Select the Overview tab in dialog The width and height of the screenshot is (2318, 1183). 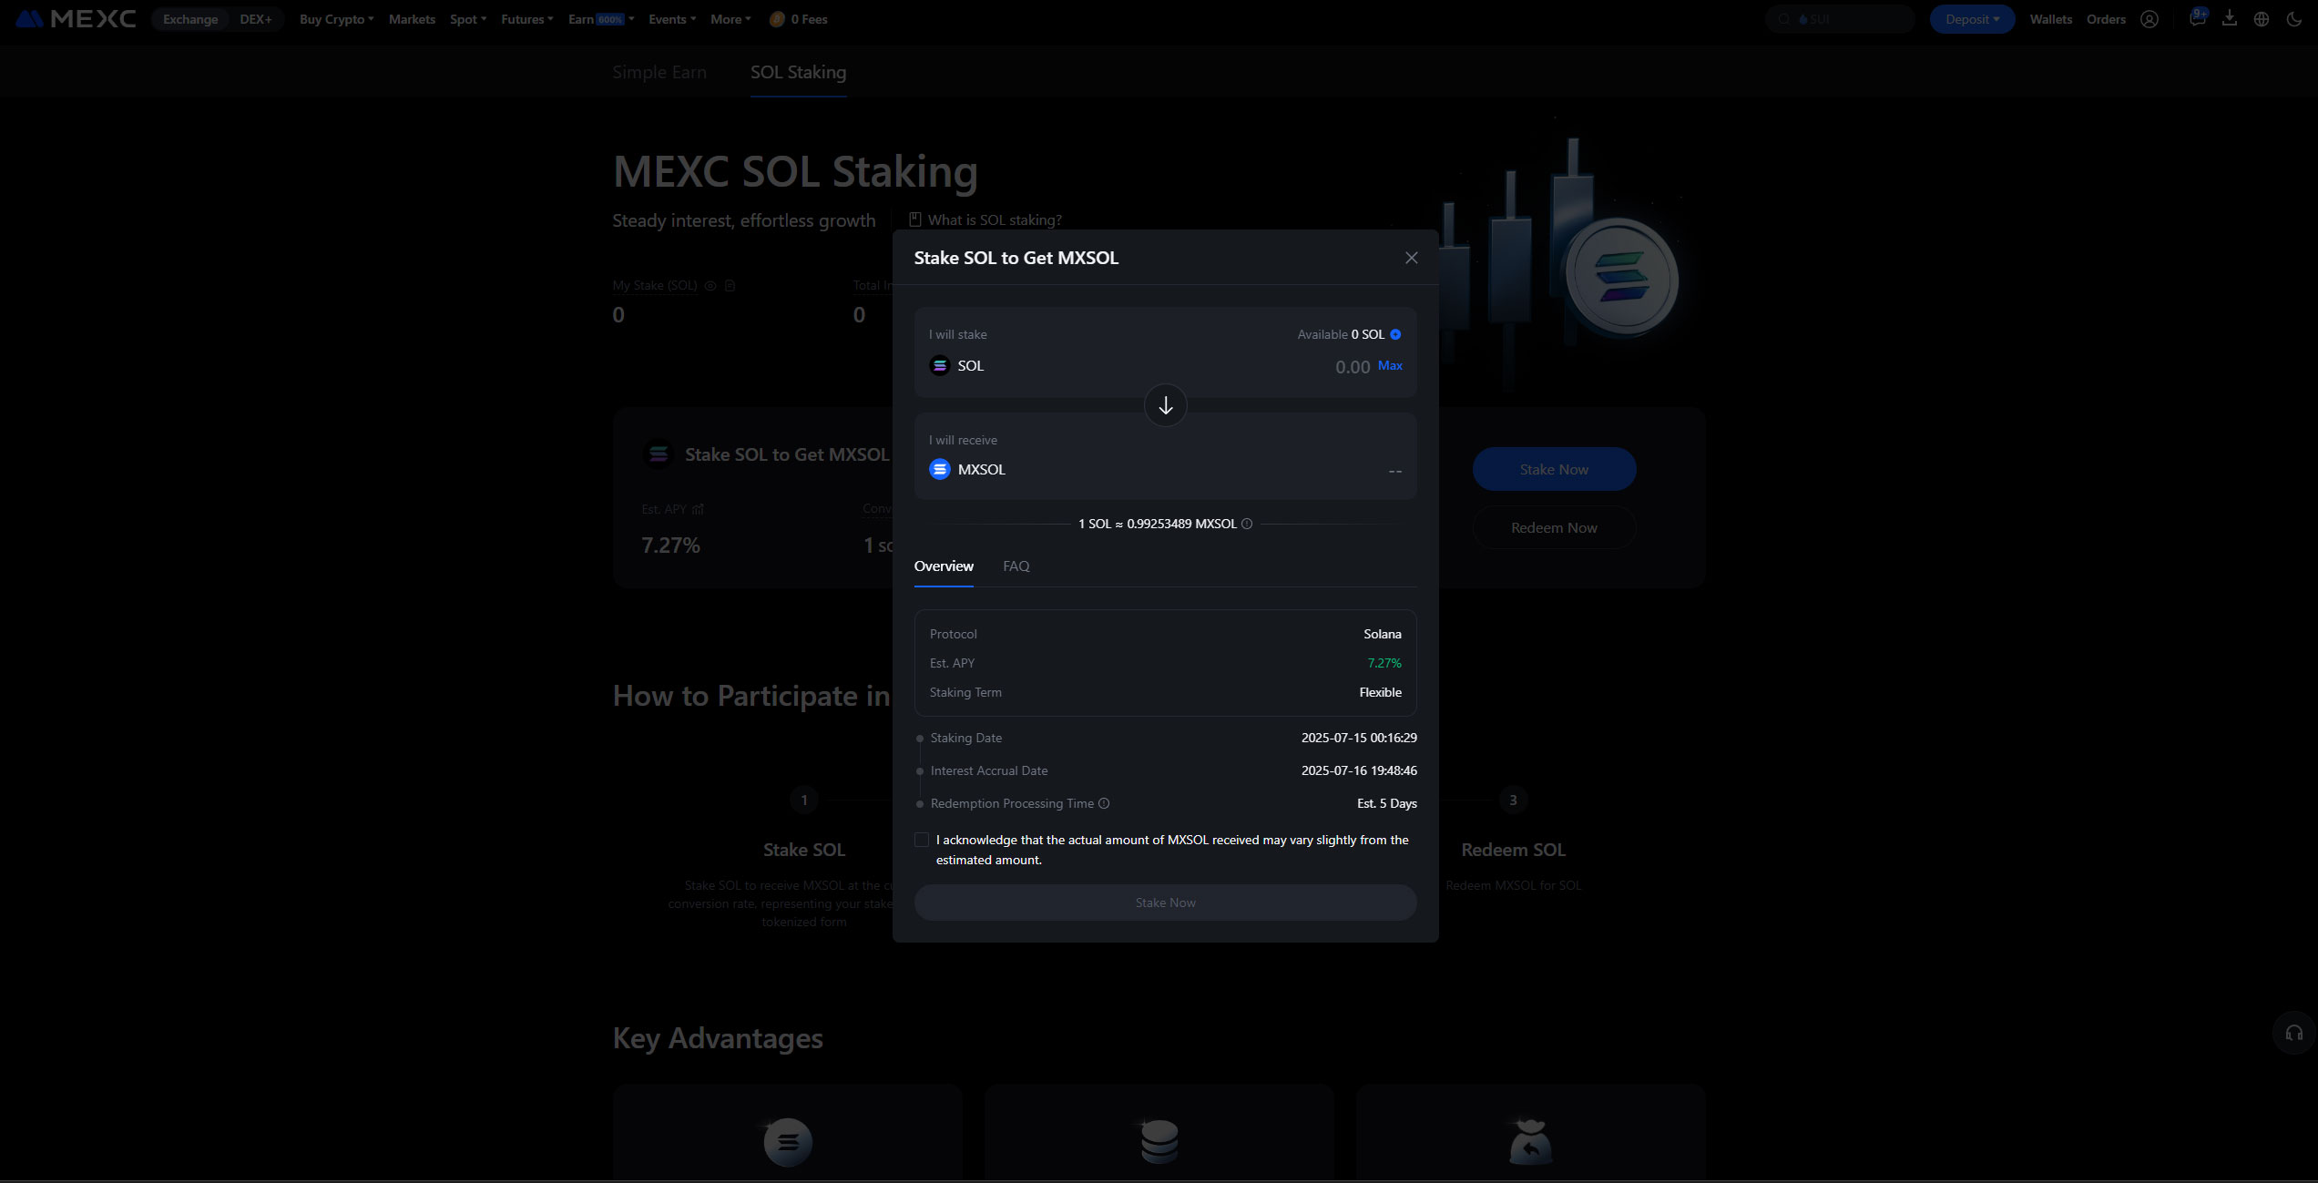tap(944, 566)
